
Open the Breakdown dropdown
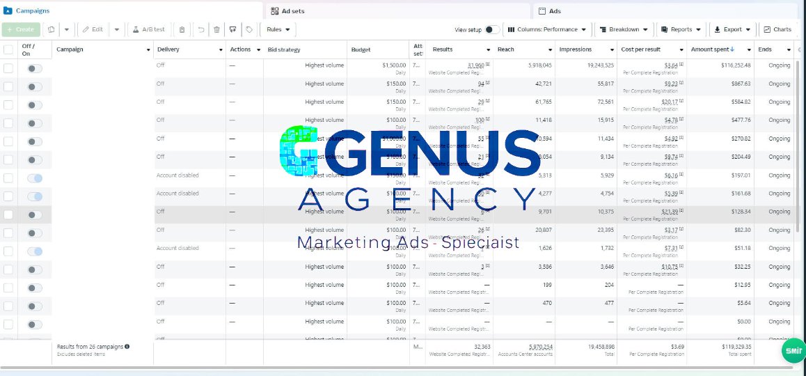(x=624, y=30)
